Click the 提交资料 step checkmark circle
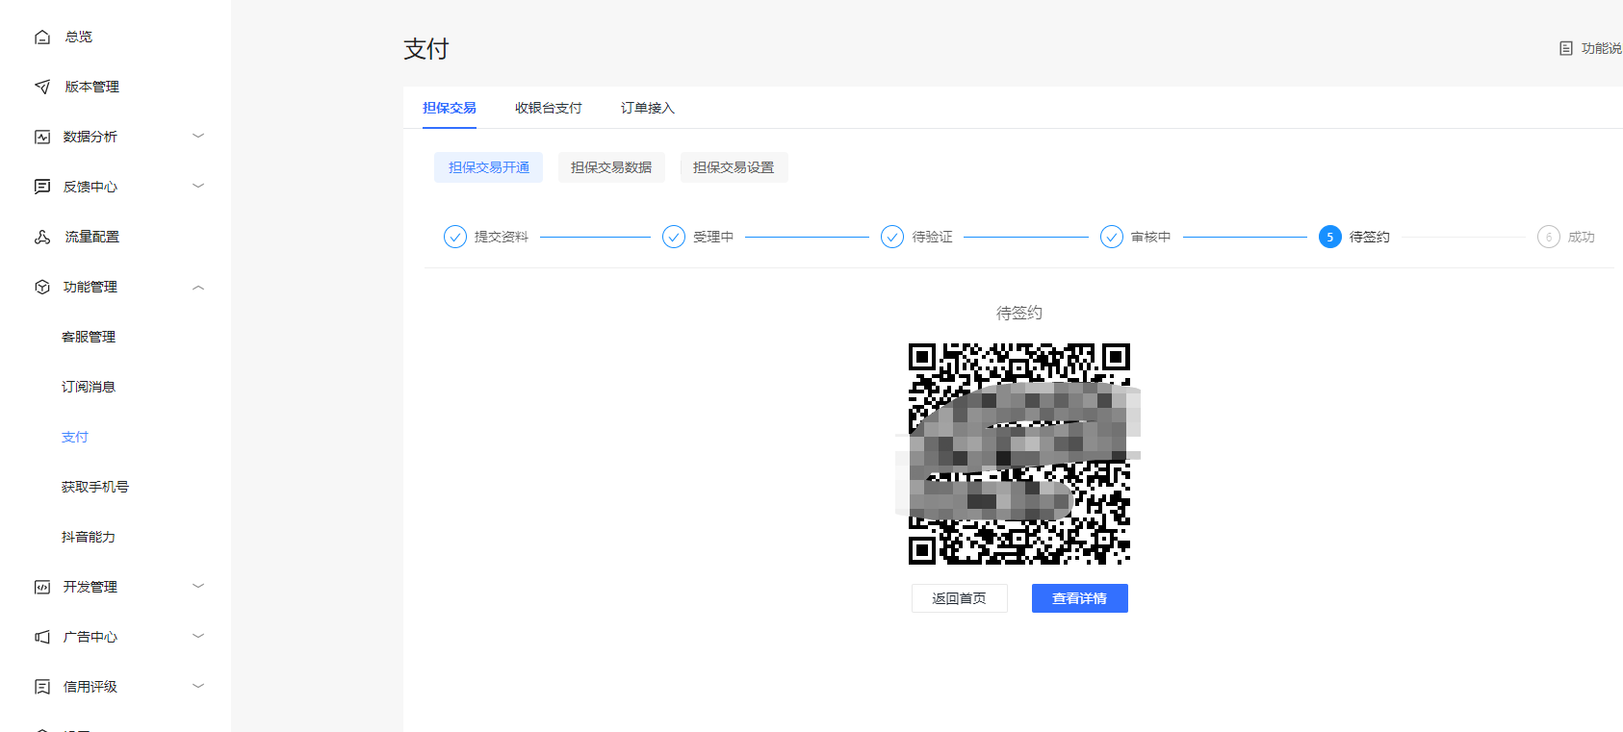 (455, 237)
